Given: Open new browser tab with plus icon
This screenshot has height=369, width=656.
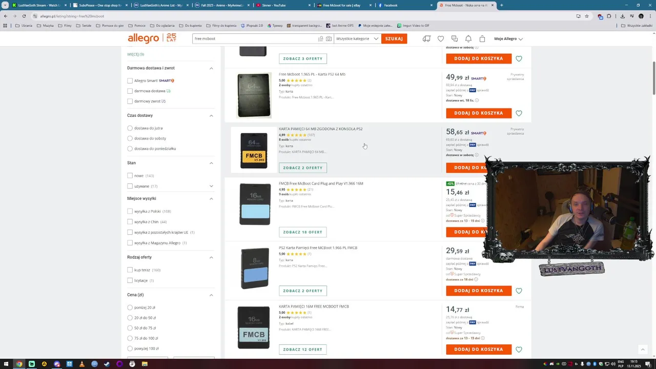Looking at the screenshot, I should click(501, 5).
